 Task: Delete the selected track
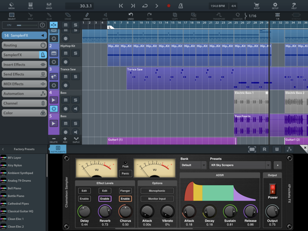54,140
